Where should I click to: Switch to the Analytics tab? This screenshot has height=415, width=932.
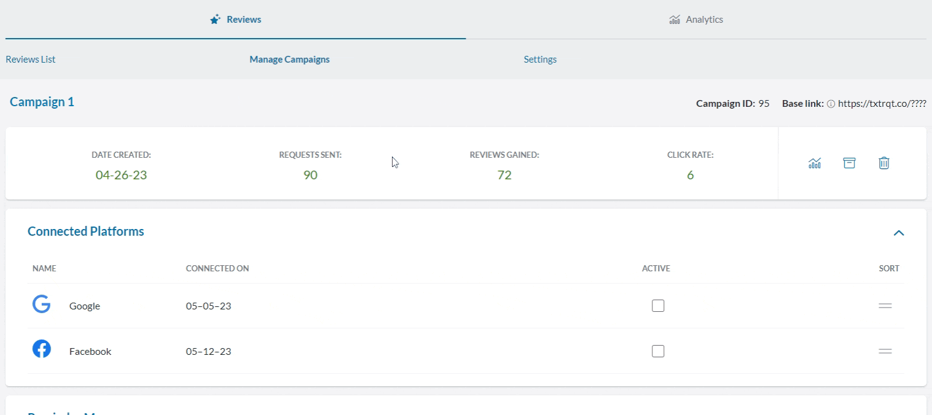704,19
